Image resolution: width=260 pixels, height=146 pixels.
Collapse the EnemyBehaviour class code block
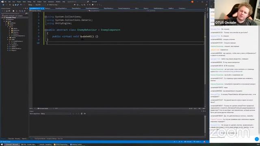(x=45, y=30)
